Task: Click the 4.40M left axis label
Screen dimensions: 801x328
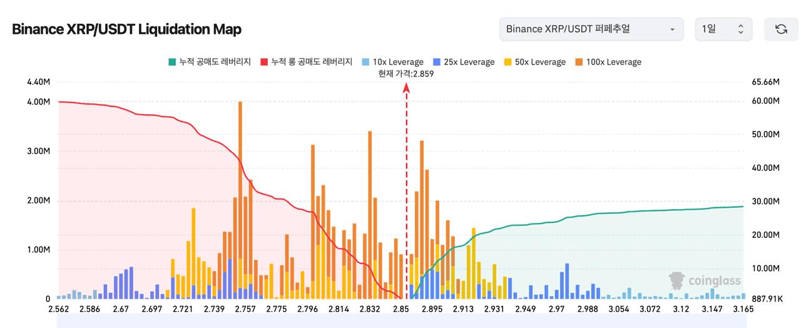Action: tap(39, 82)
